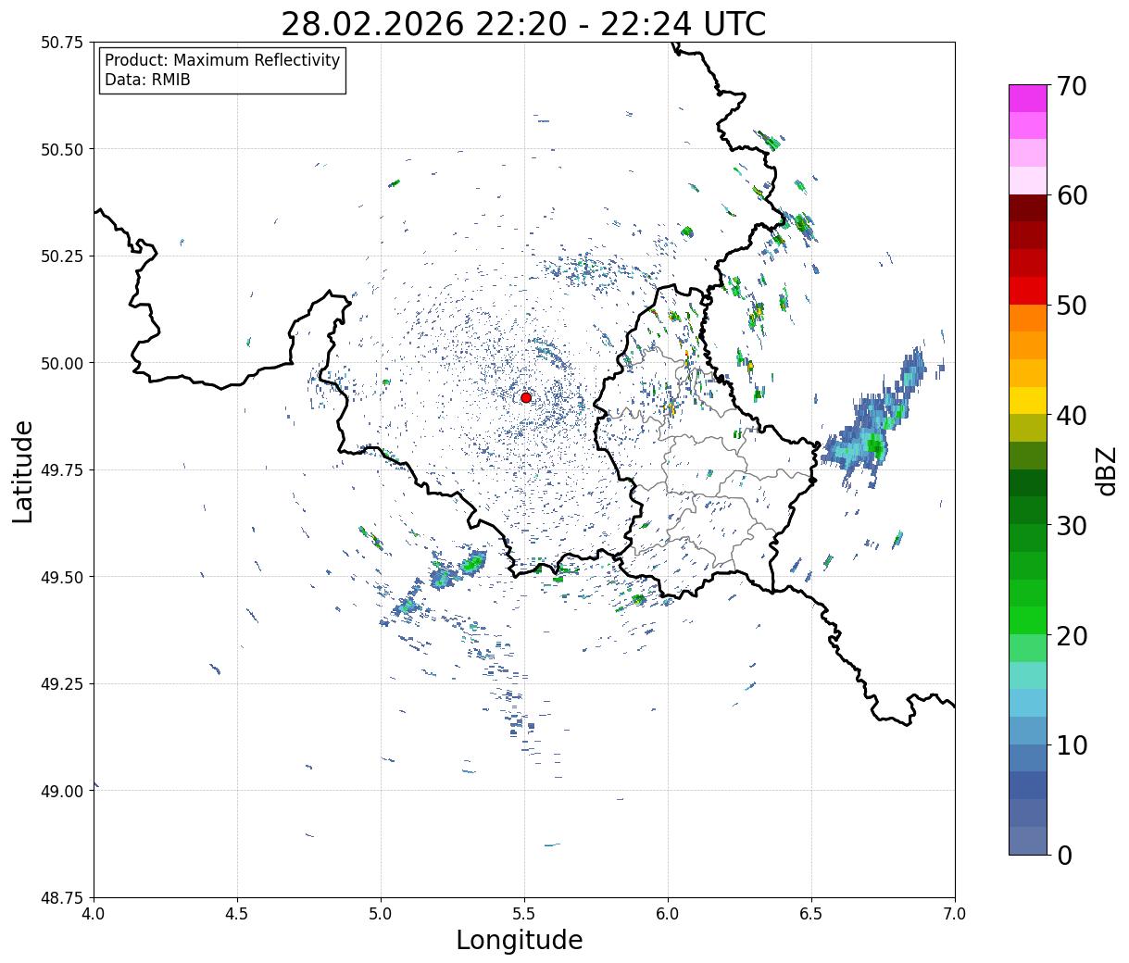The height and width of the screenshot is (963, 1129).
Task: Click the latitude tick label 49.00
Action: (x=62, y=791)
